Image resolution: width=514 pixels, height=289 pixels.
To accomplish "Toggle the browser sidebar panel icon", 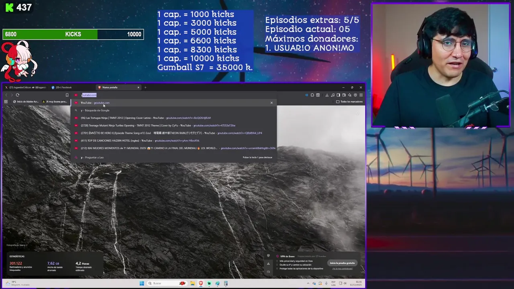I will (338, 95).
